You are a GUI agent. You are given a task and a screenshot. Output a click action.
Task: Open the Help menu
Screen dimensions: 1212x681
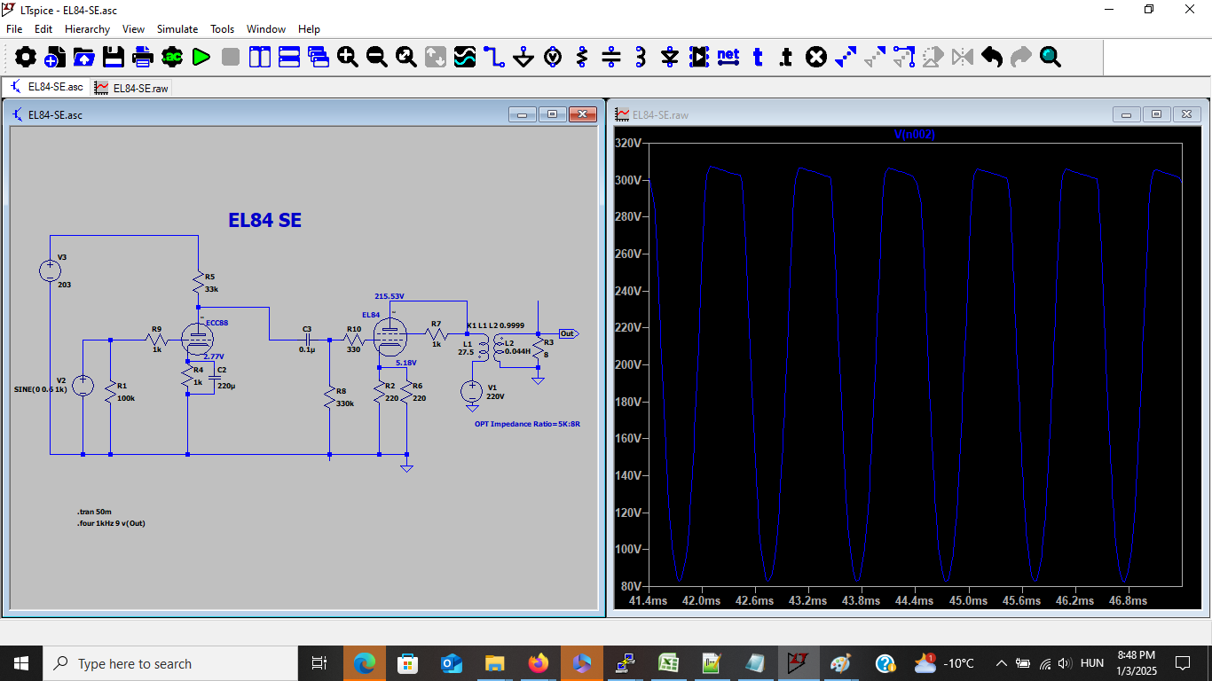click(x=309, y=29)
